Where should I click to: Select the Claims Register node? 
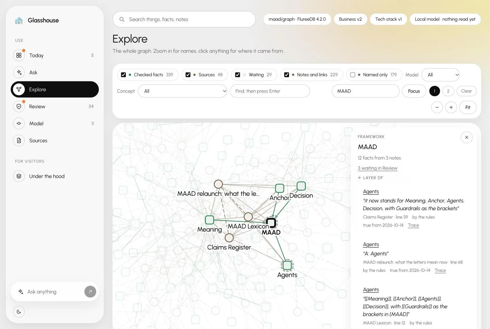229,238
